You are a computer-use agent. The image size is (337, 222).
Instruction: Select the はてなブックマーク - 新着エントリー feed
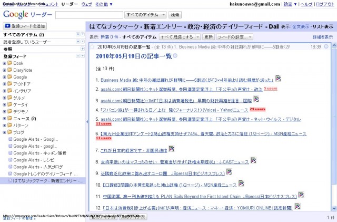point(43,181)
